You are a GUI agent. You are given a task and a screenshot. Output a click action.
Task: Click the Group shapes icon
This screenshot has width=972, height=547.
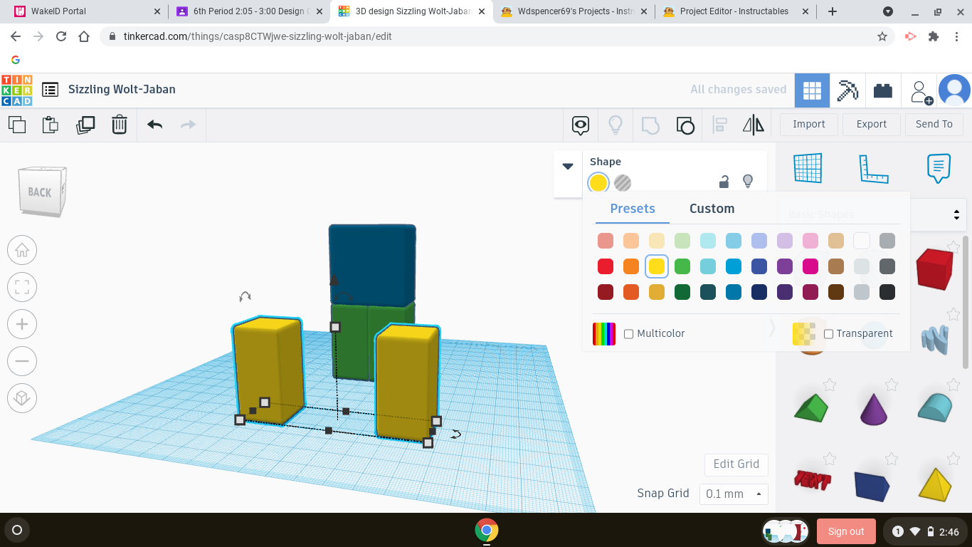click(650, 125)
